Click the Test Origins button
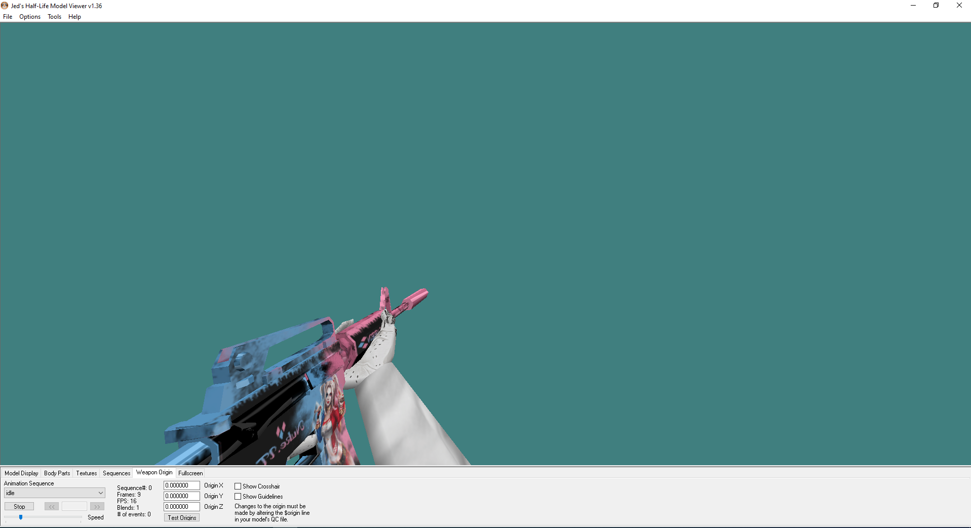 (x=182, y=518)
